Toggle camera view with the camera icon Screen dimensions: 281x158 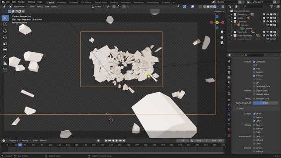point(222,43)
